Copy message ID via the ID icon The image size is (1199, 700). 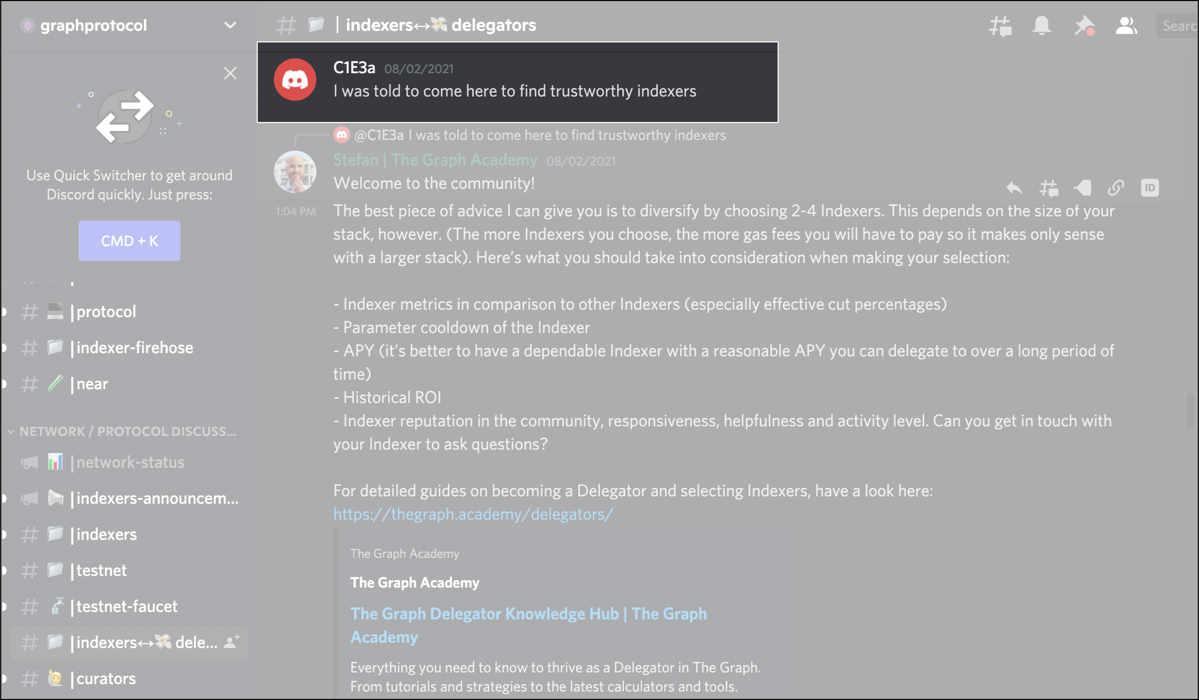pos(1149,188)
